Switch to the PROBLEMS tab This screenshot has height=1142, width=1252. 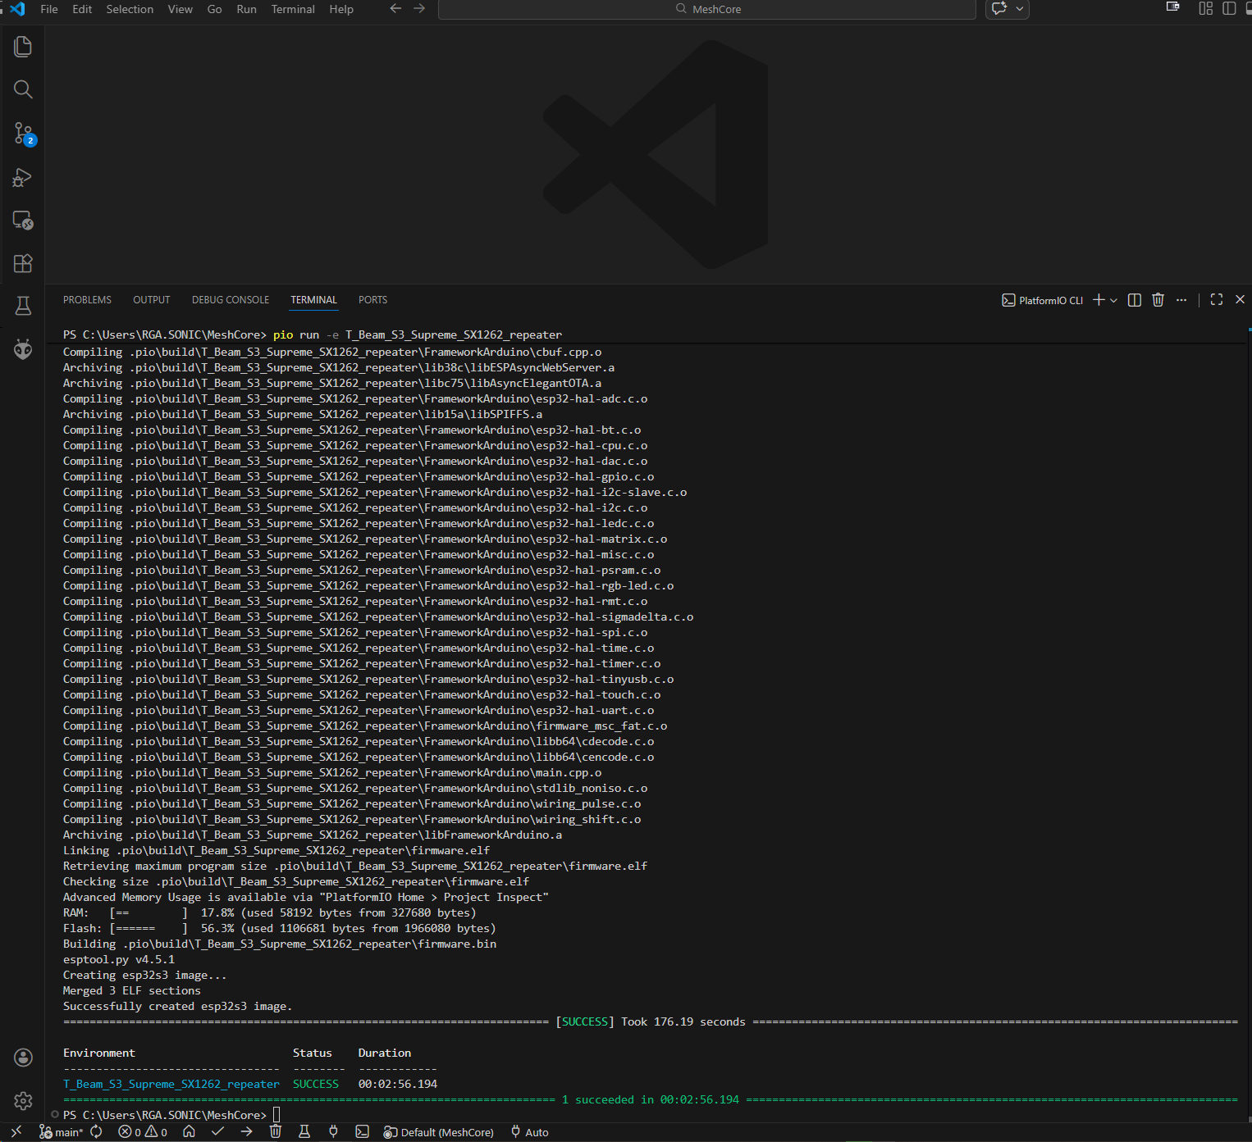pyautogui.click(x=87, y=300)
